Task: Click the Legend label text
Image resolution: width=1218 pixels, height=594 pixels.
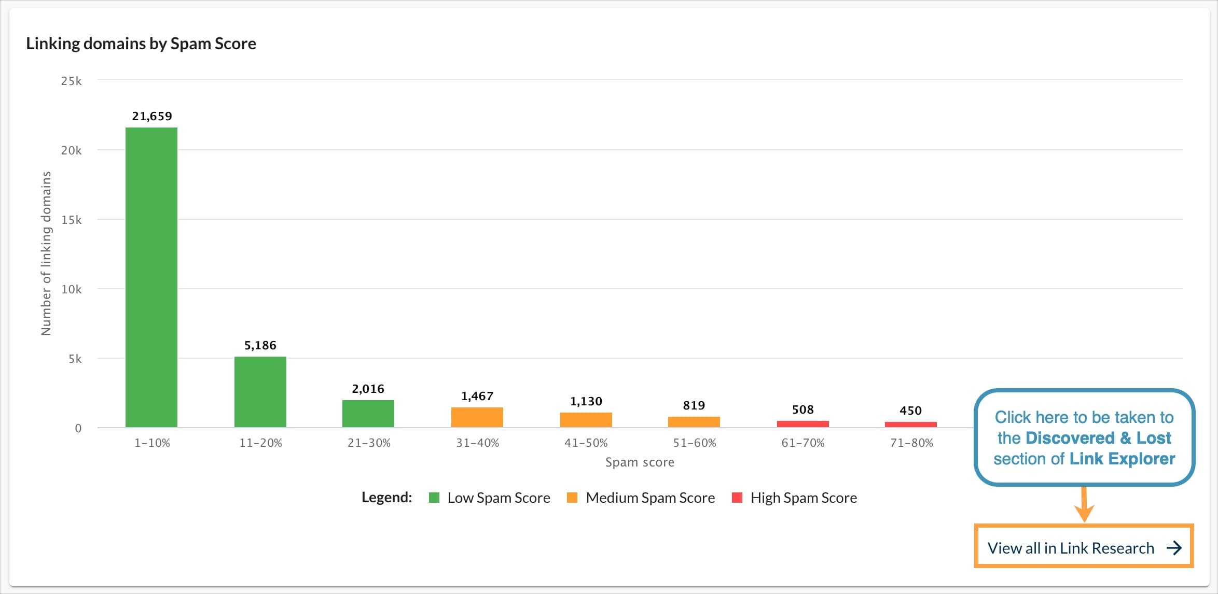Action: [386, 497]
